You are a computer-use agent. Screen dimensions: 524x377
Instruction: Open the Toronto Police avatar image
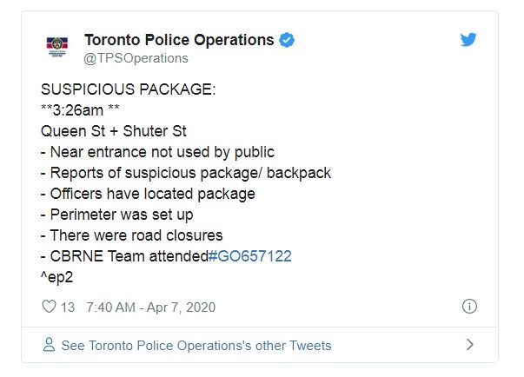(x=56, y=46)
